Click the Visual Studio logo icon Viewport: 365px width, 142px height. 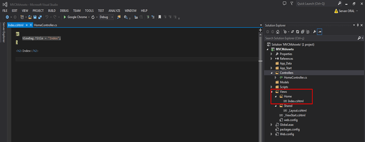[x=5, y=4]
